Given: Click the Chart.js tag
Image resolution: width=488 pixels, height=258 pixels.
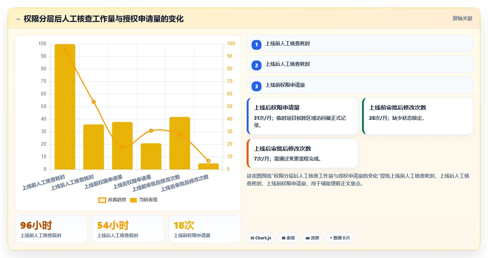Looking at the screenshot, I should (x=261, y=238).
